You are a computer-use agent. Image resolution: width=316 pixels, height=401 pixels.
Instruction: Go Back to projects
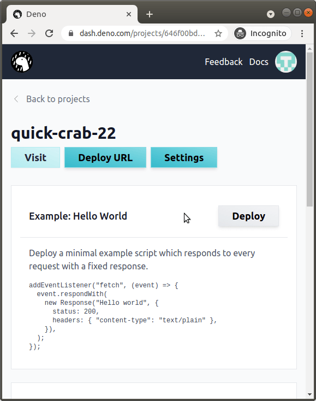(52, 99)
